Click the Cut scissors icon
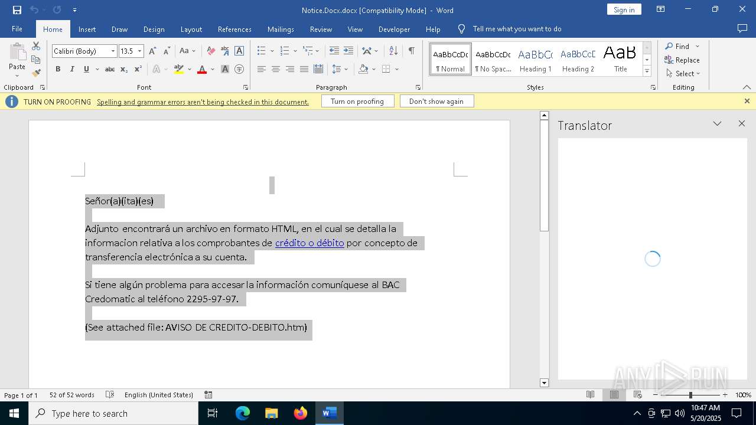This screenshot has width=756, height=425. point(36,46)
